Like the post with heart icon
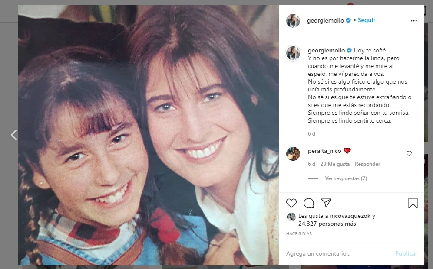The width and height of the screenshot is (433, 269). (291, 203)
